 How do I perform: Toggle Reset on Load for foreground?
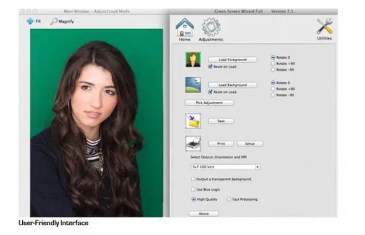pyautogui.click(x=210, y=66)
